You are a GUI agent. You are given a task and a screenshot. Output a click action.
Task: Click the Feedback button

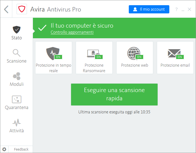(x=21, y=149)
